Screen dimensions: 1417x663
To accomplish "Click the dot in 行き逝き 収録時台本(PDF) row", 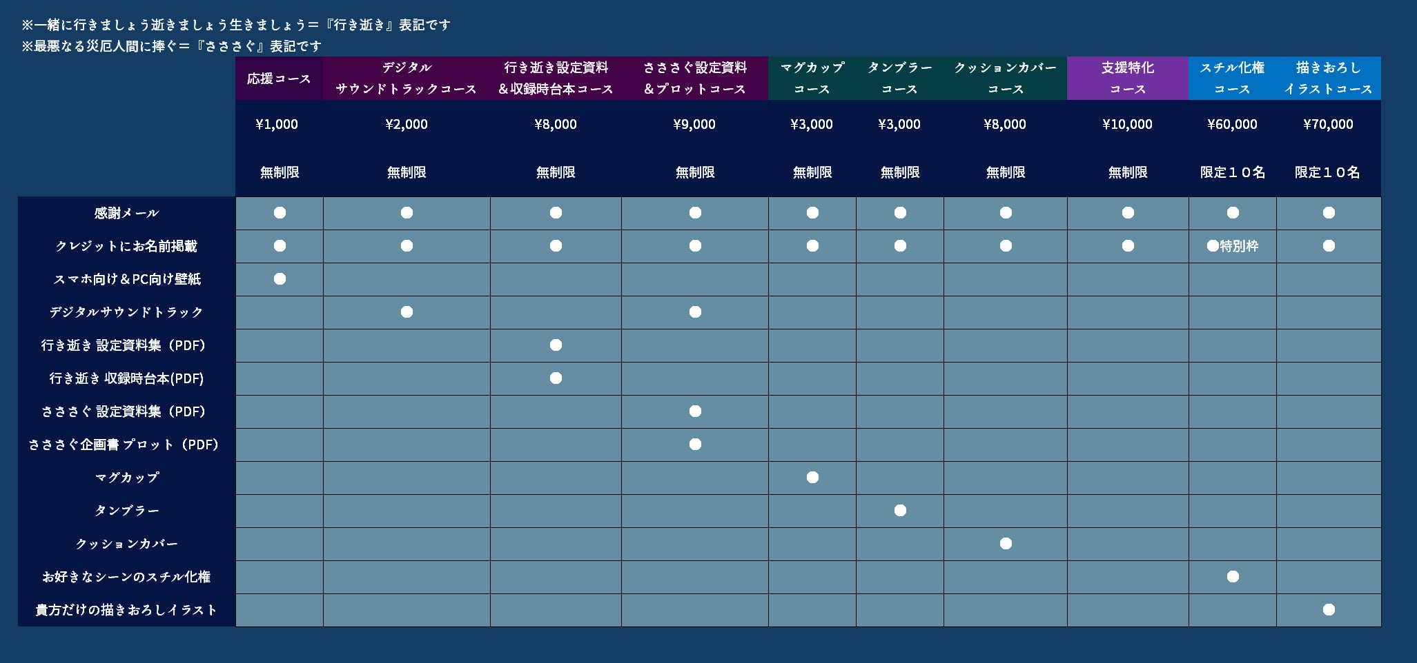I will click(556, 378).
